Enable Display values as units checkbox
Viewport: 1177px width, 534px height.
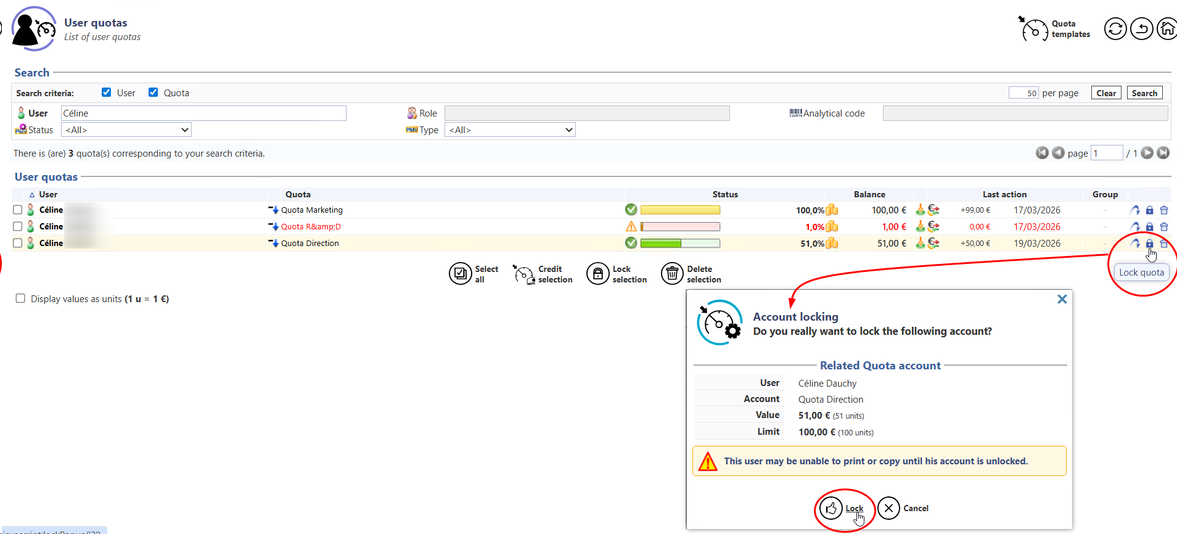coord(20,298)
